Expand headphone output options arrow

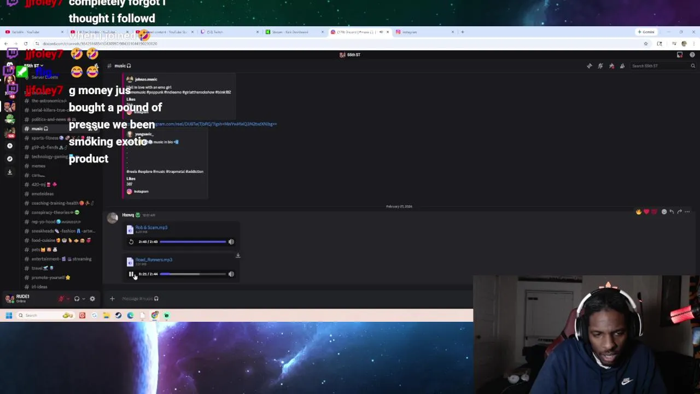click(83, 299)
